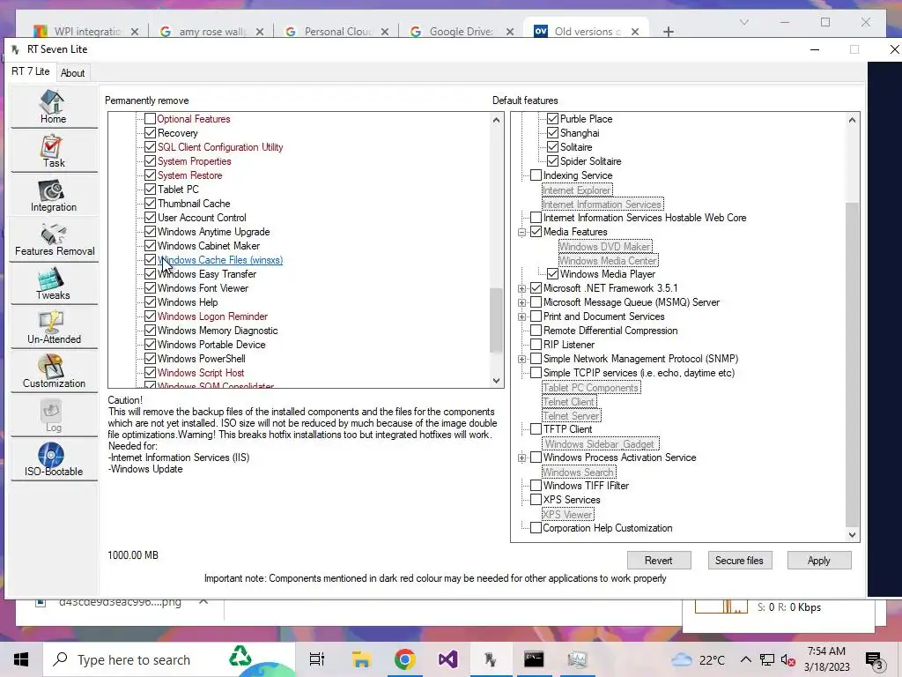This screenshot has width=902, height=677.
Task: Open network status tray icon
Action: coord(767,659)
